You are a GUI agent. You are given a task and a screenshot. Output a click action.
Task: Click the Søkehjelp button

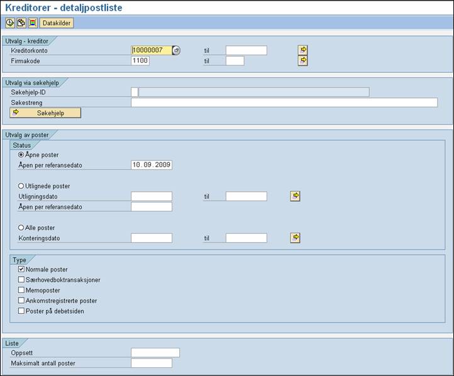pyautogui.click(x=45, y=113)
